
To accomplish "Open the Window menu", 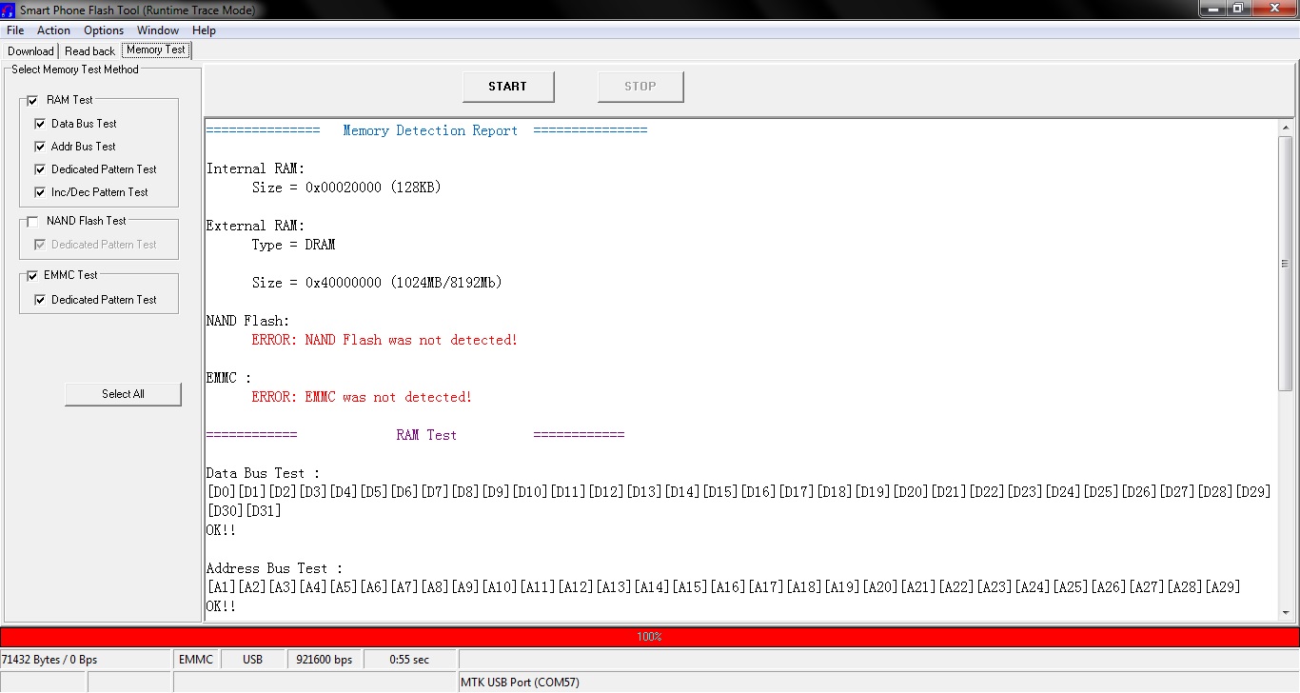I will coord(158,30).
